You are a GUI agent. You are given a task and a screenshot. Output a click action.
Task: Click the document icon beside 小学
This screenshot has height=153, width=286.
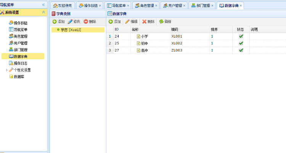pyautogui.click(x=138, y=36)
